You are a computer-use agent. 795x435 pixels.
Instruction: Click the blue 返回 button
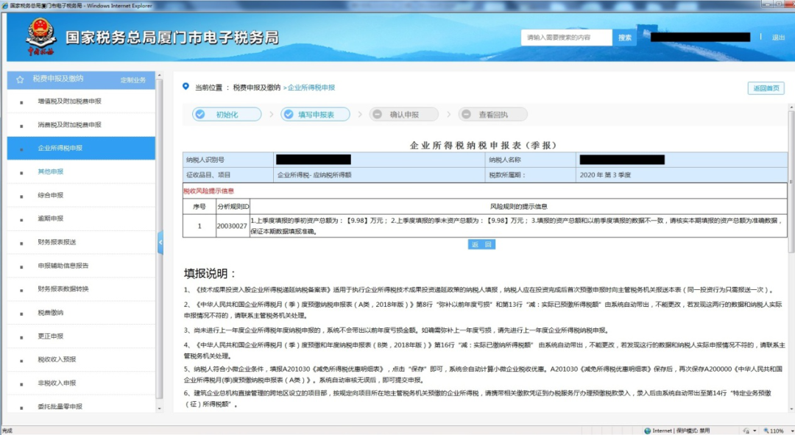(481, 244)
